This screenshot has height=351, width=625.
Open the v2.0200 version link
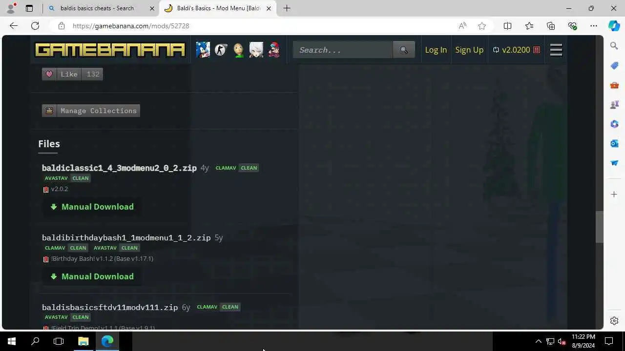coord(516,50)
